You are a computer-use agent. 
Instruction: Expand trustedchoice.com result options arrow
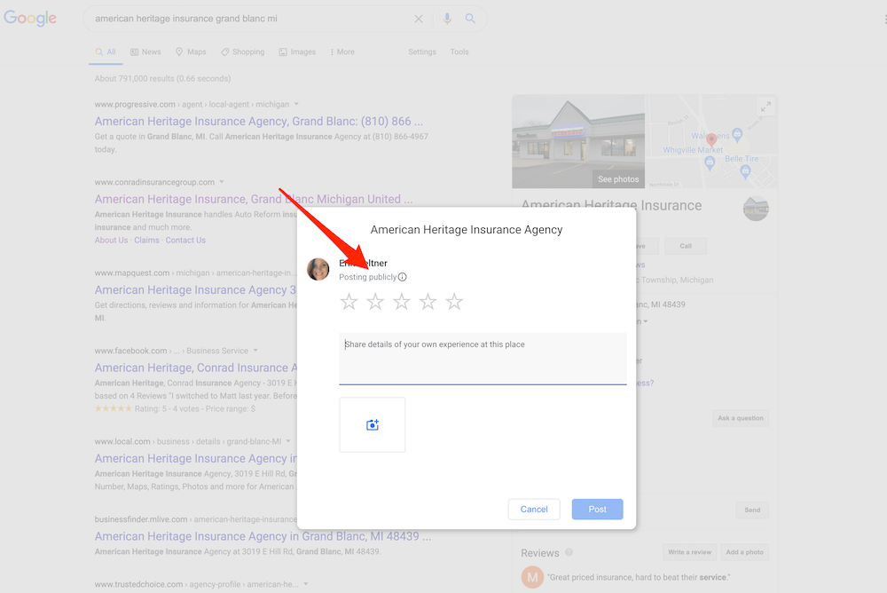(305, 584)
